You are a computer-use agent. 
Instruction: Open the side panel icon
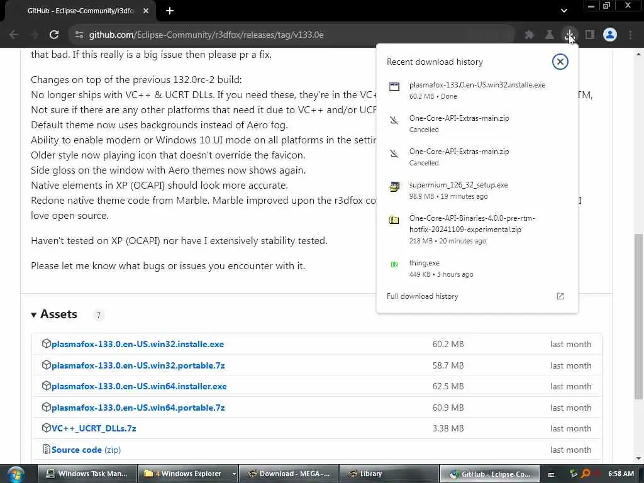click(x=590, y=35)
